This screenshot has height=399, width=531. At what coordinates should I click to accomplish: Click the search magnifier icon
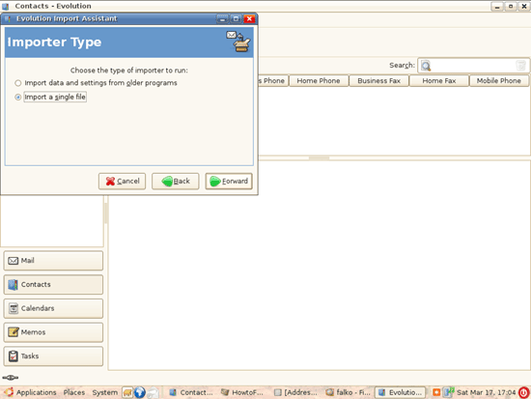coord(426,66)
